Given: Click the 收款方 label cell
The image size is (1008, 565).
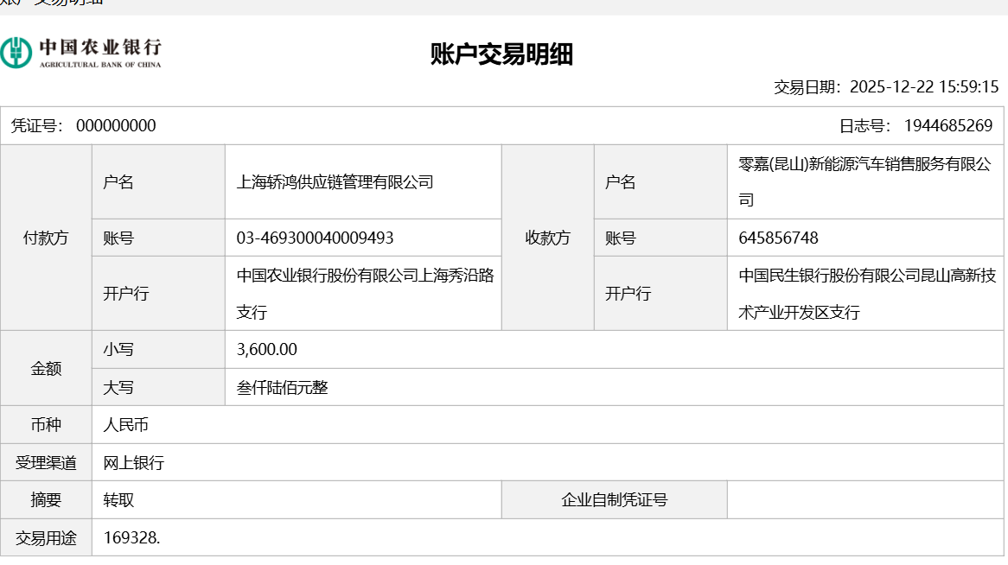Looking at the screenshot, I should (547, 238).
